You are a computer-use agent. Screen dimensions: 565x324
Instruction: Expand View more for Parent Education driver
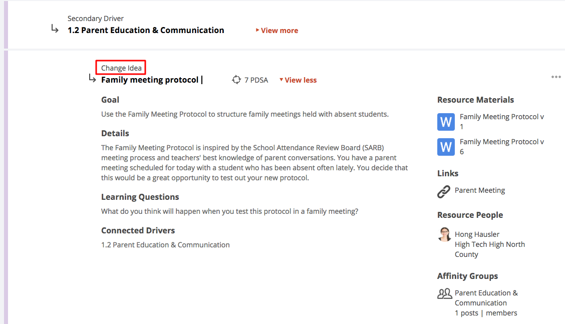tap(276, 31)
